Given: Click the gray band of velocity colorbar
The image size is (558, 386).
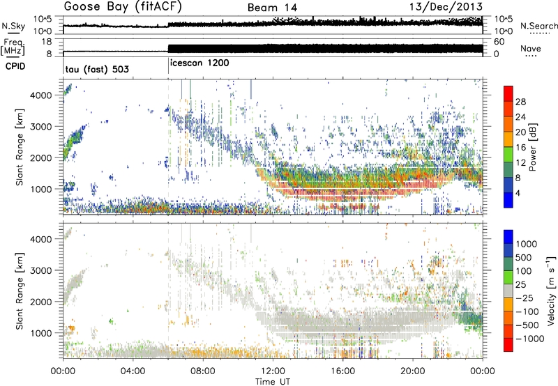Looking at the screenshot, I should click(508, 291).
